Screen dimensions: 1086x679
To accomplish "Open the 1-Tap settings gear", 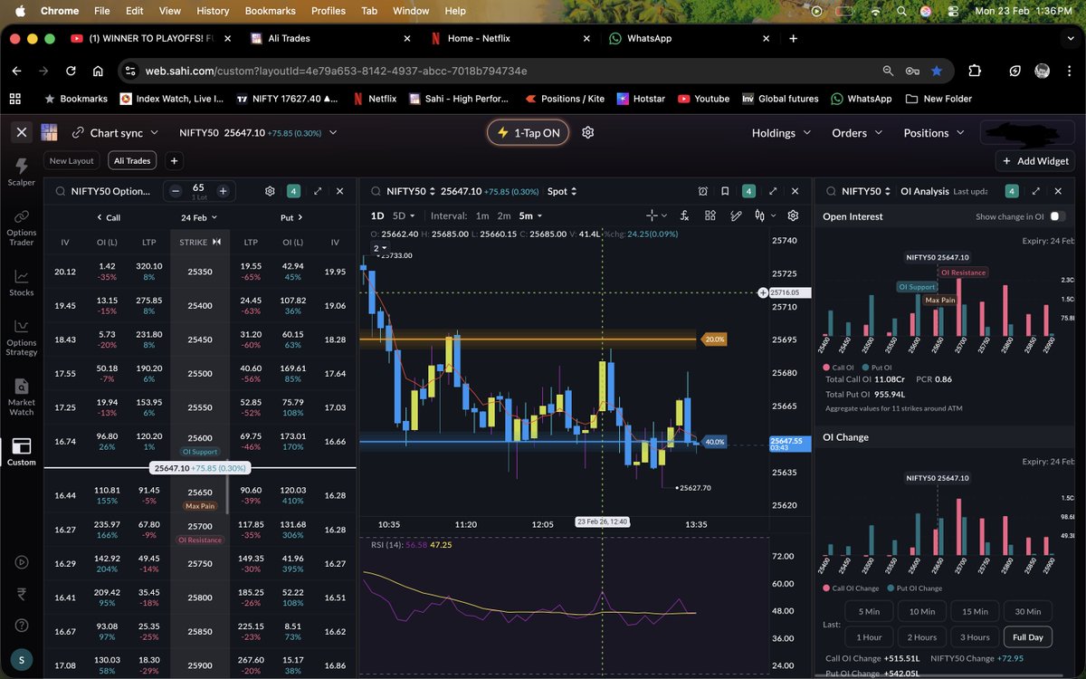I will pyautogui.click(x=587, y=132).
